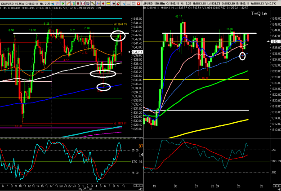Screen dimensions: 281x191
Task: Click the red clock timeframe icon
Action: coord(83,4)
